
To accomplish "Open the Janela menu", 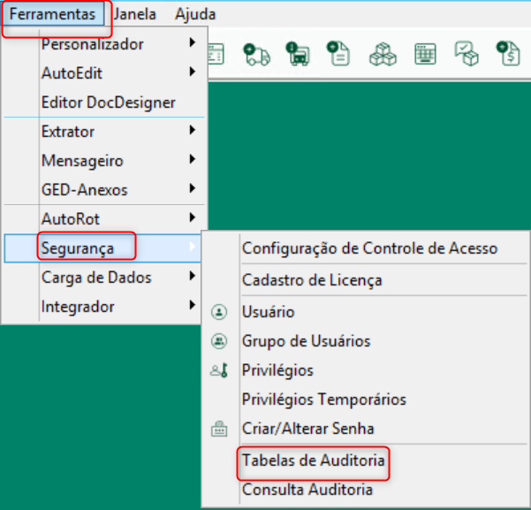I will click(135, 14).
